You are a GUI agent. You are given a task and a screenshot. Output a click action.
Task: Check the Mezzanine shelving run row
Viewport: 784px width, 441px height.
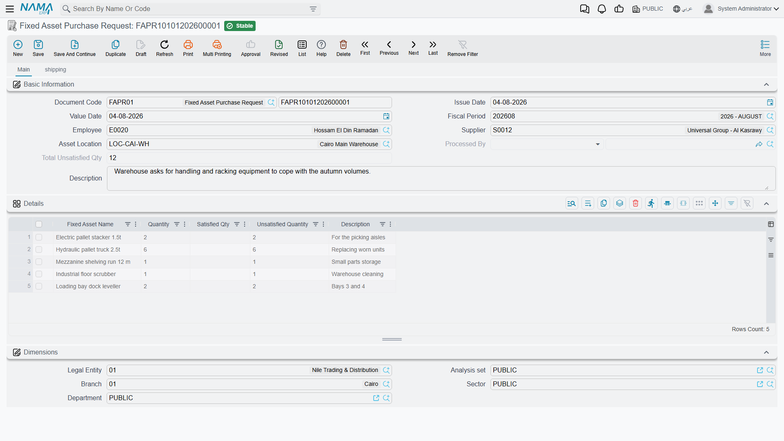(39, 262)
